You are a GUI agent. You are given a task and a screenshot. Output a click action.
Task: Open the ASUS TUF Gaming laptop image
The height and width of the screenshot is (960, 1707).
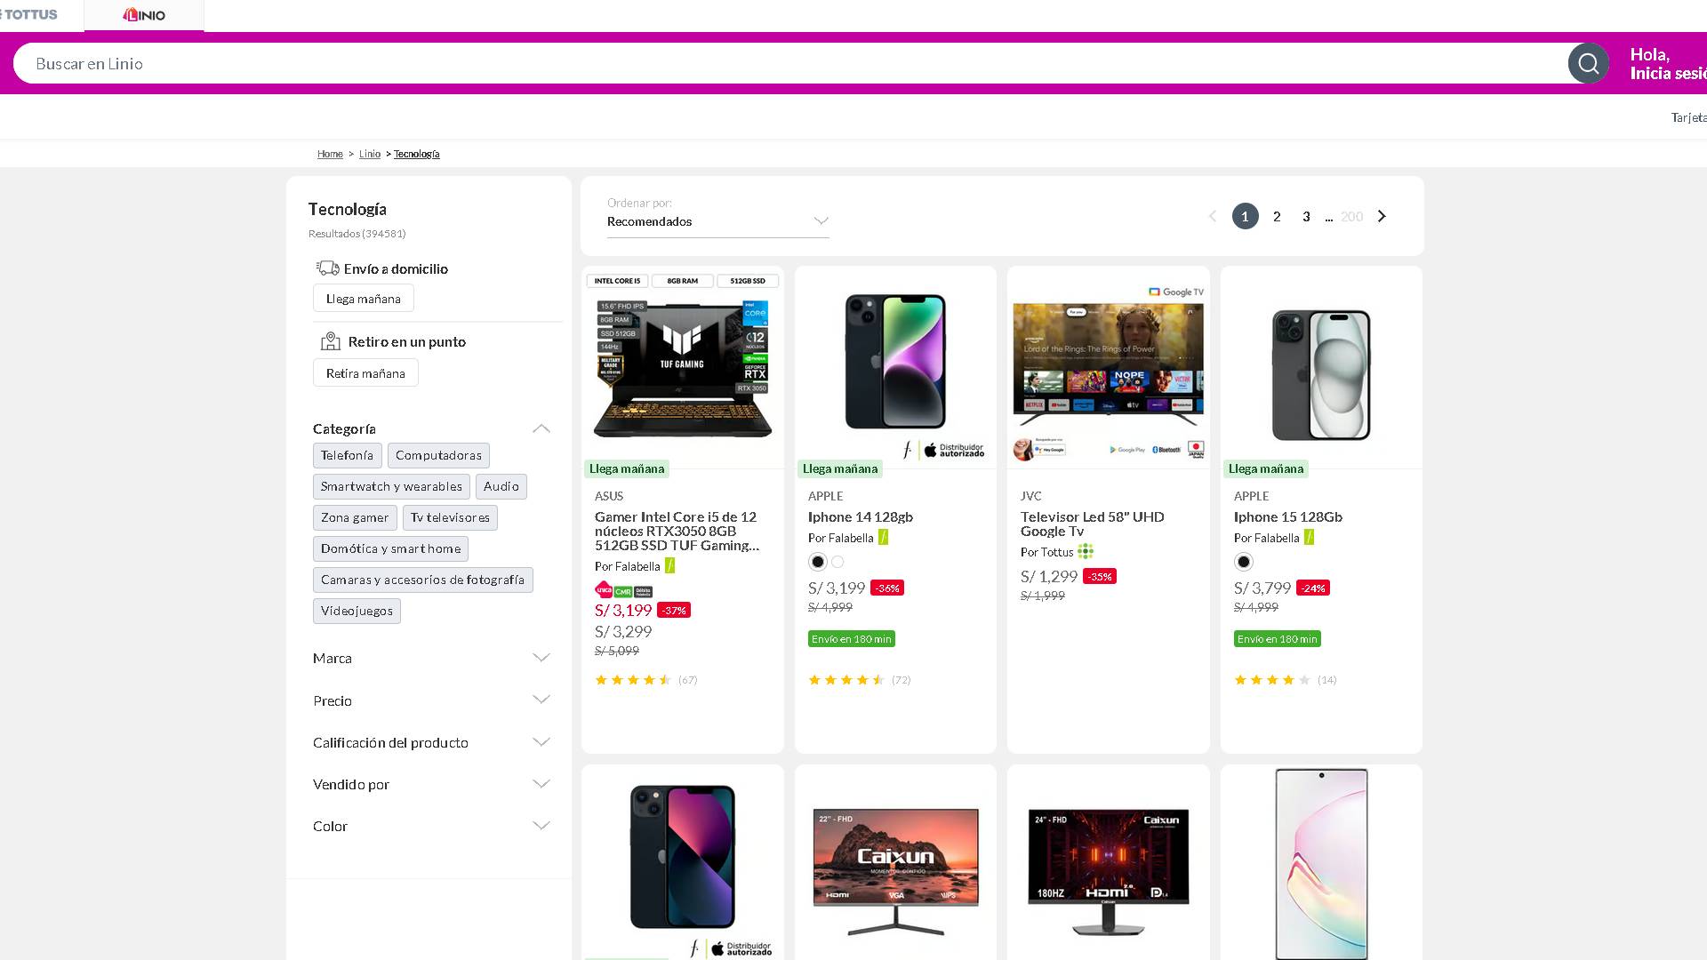[x=682, y=366]
